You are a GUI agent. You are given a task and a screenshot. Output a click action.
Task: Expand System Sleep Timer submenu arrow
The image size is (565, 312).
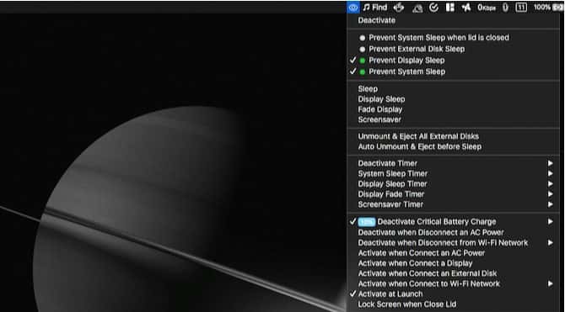tap(550, 173)
